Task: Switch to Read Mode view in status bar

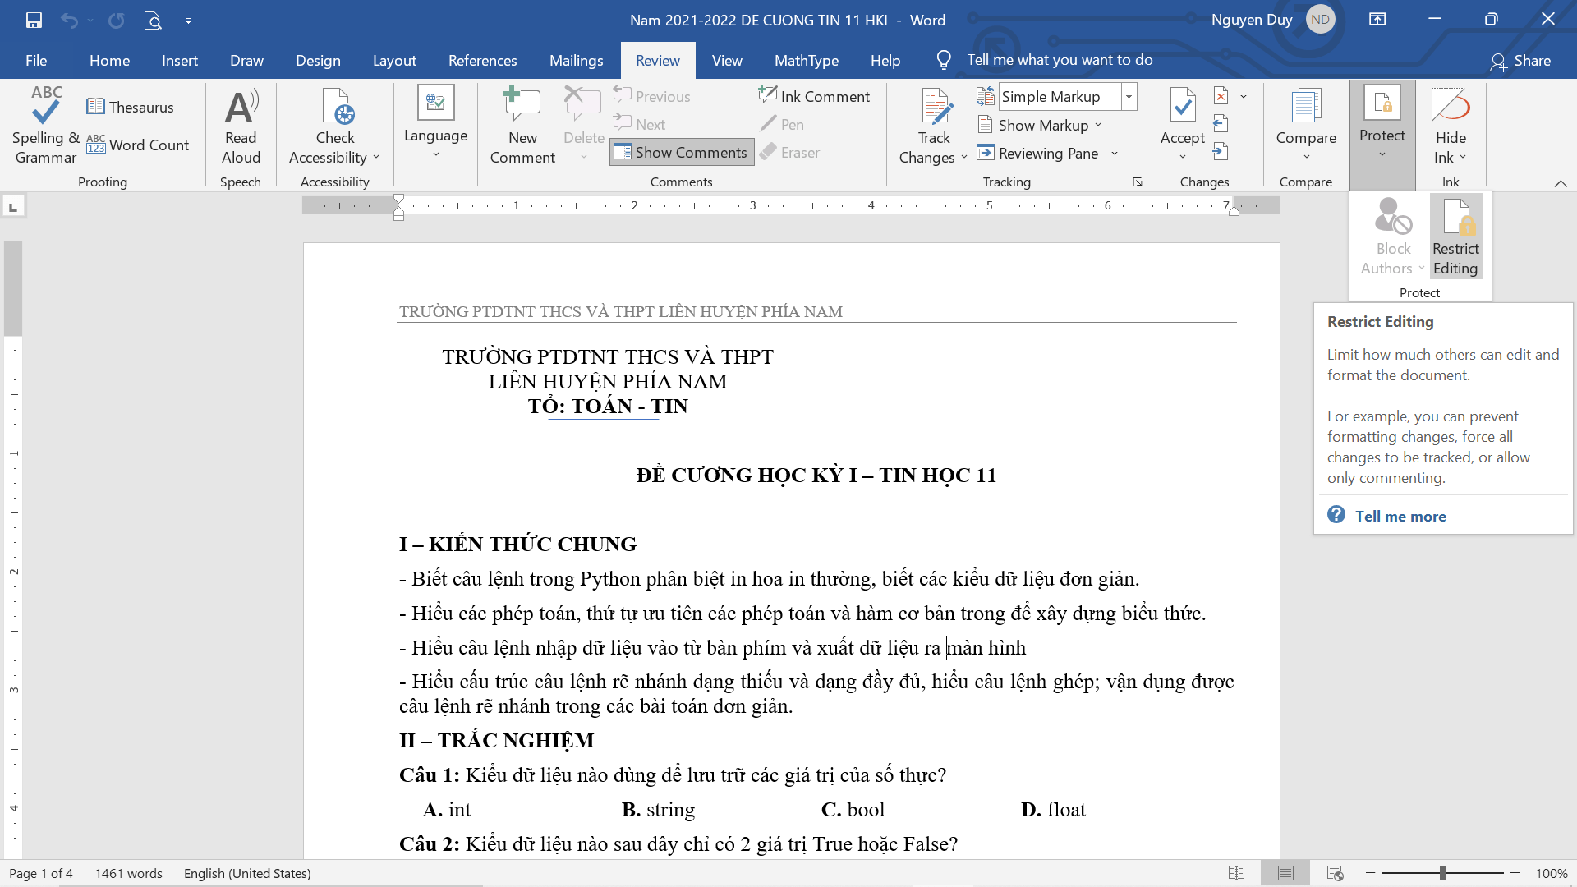Action: pos(1236,873)
